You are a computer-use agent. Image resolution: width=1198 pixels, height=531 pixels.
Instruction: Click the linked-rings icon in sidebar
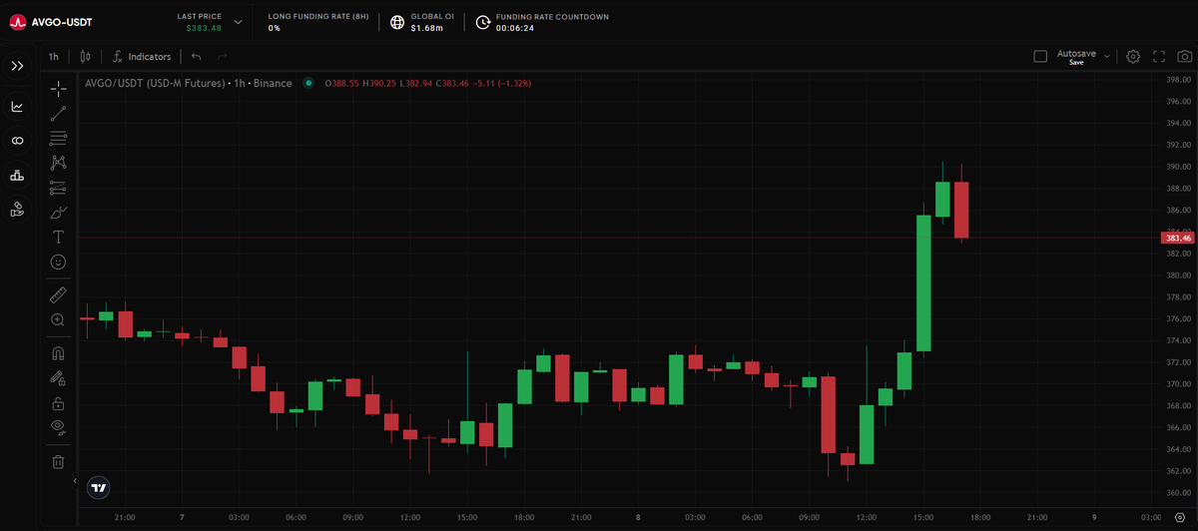pyautogui.click(x=17, y=141)
